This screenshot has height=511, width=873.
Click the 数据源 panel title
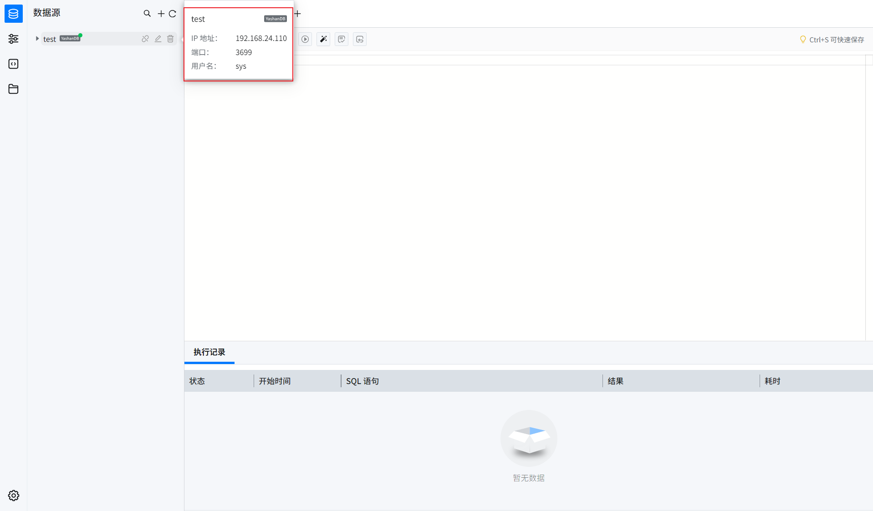click(47, 13)
